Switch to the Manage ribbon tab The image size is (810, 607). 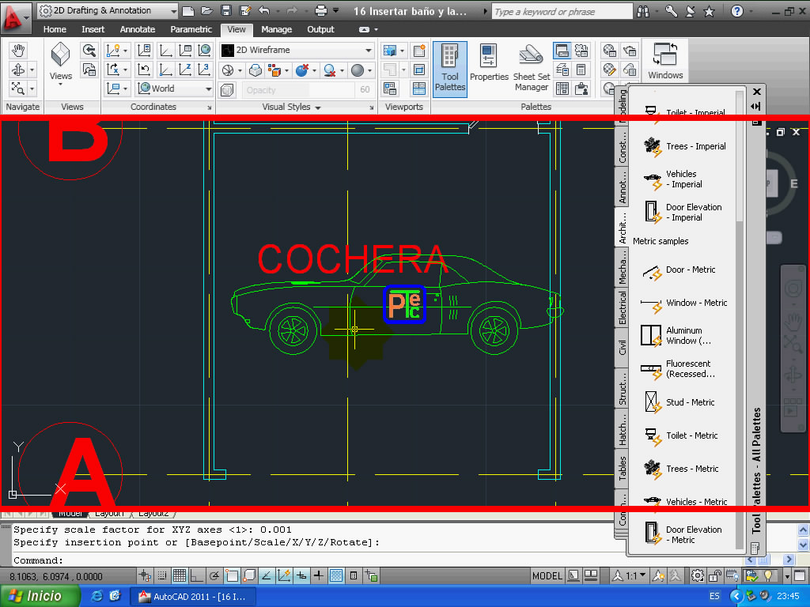tap(276, 29)
